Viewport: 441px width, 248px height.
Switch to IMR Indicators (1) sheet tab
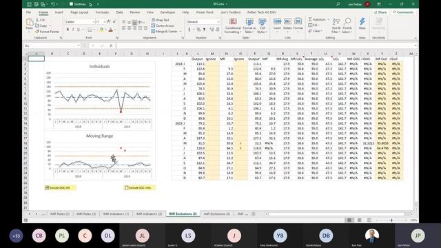click(116, 214)
